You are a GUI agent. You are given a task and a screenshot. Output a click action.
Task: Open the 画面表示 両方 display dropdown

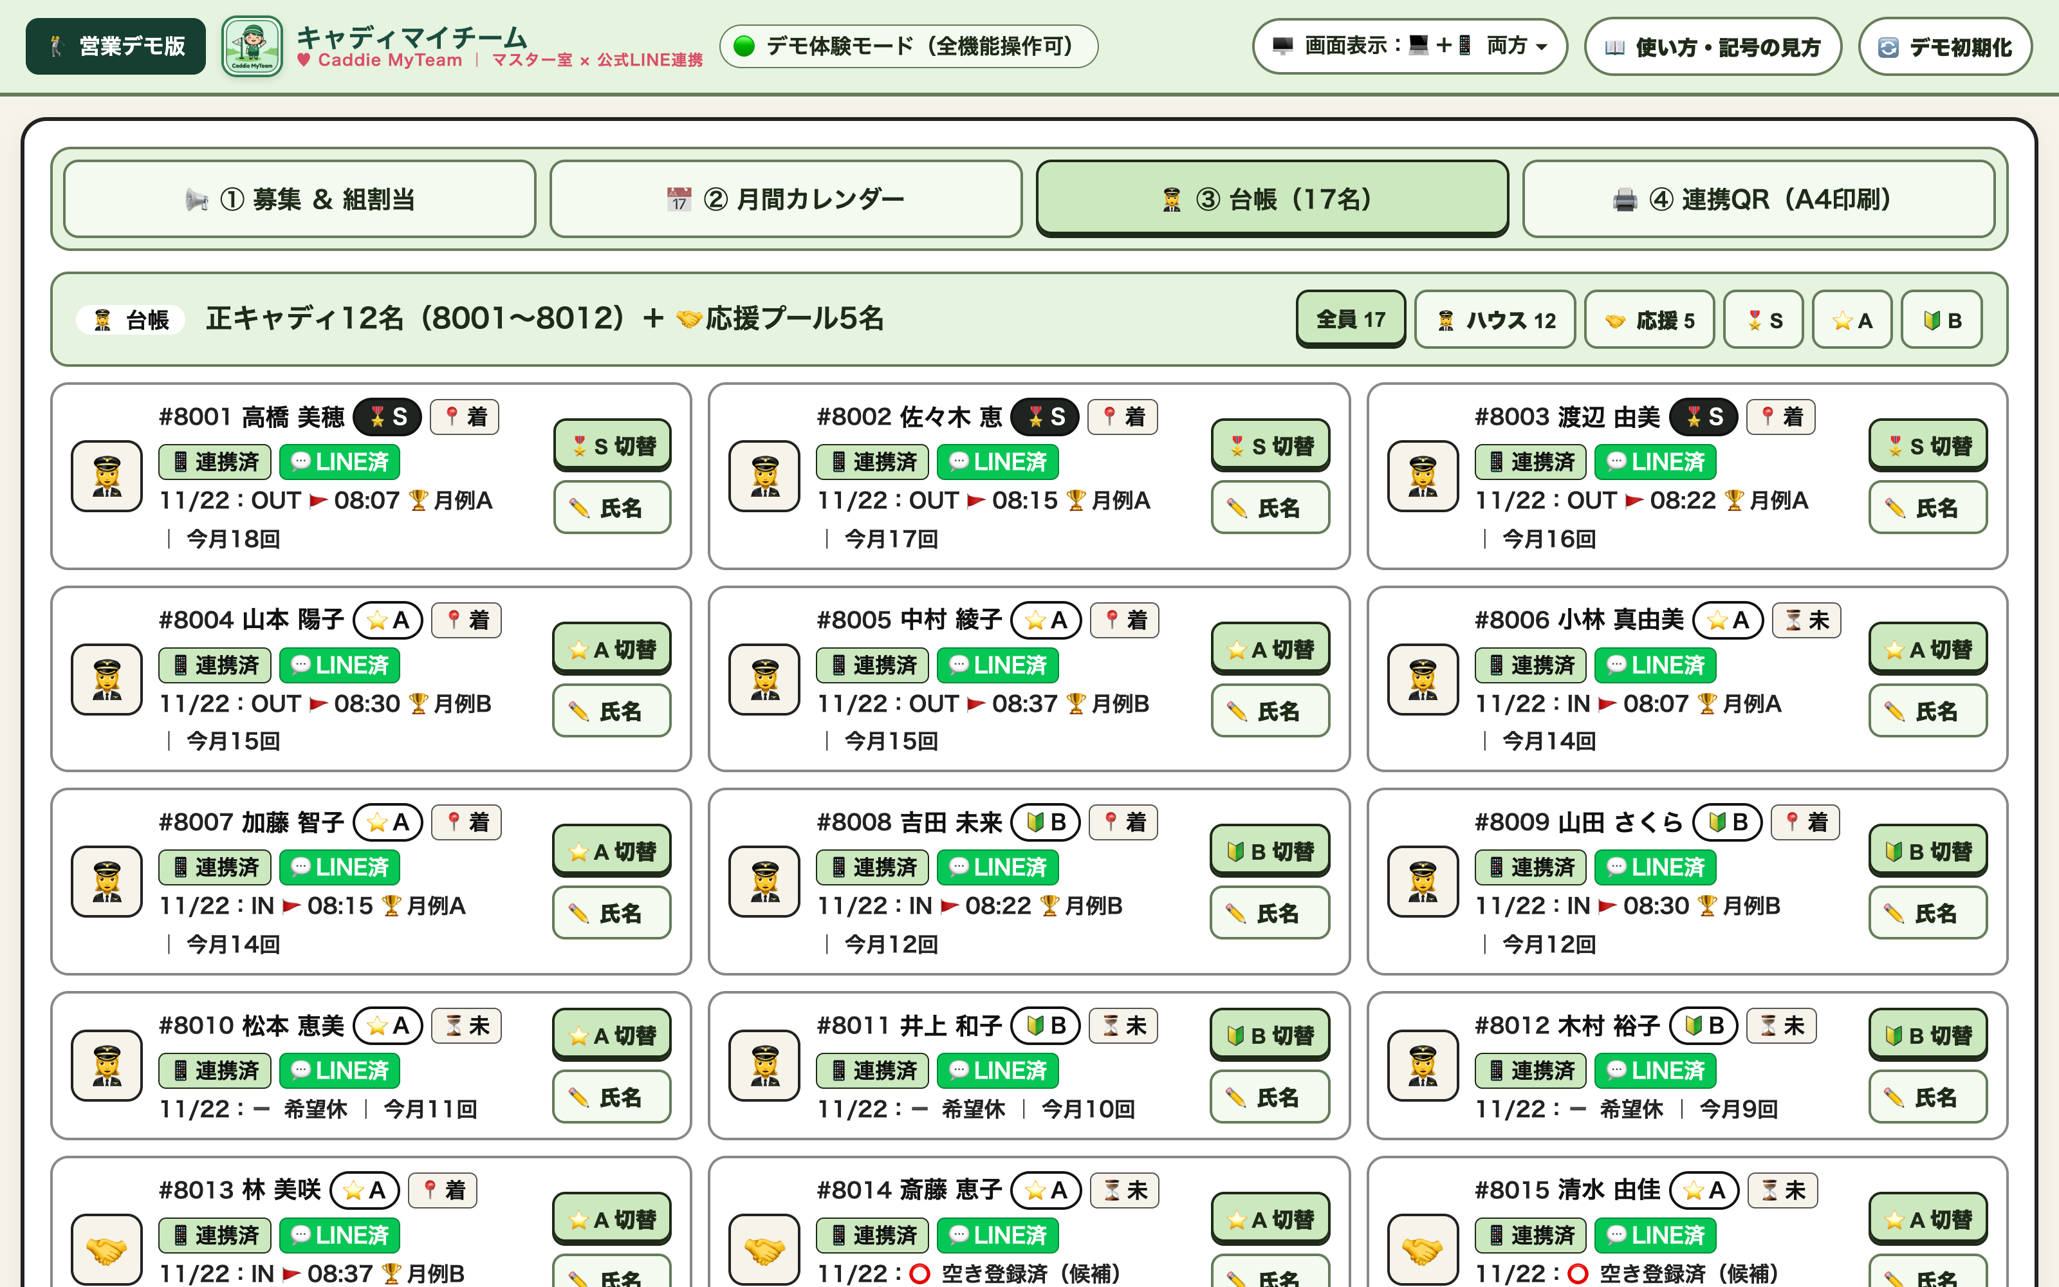tap(1410, 46)
